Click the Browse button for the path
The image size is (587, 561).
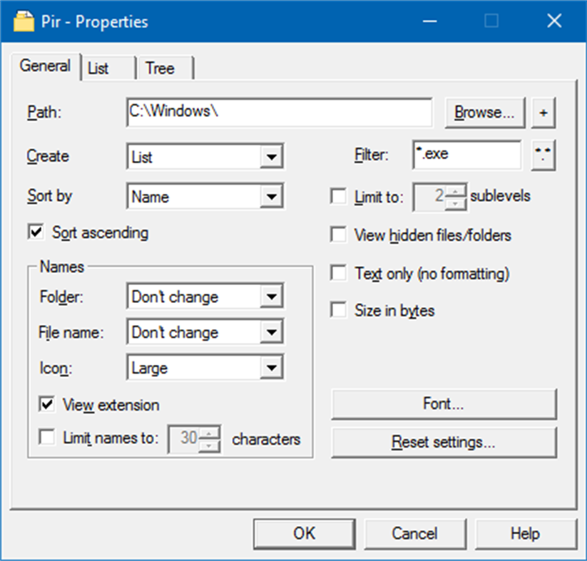pos(484,112)
